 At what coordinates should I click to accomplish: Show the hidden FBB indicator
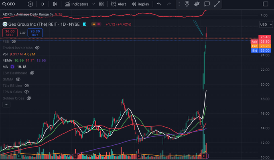(14, 42)
